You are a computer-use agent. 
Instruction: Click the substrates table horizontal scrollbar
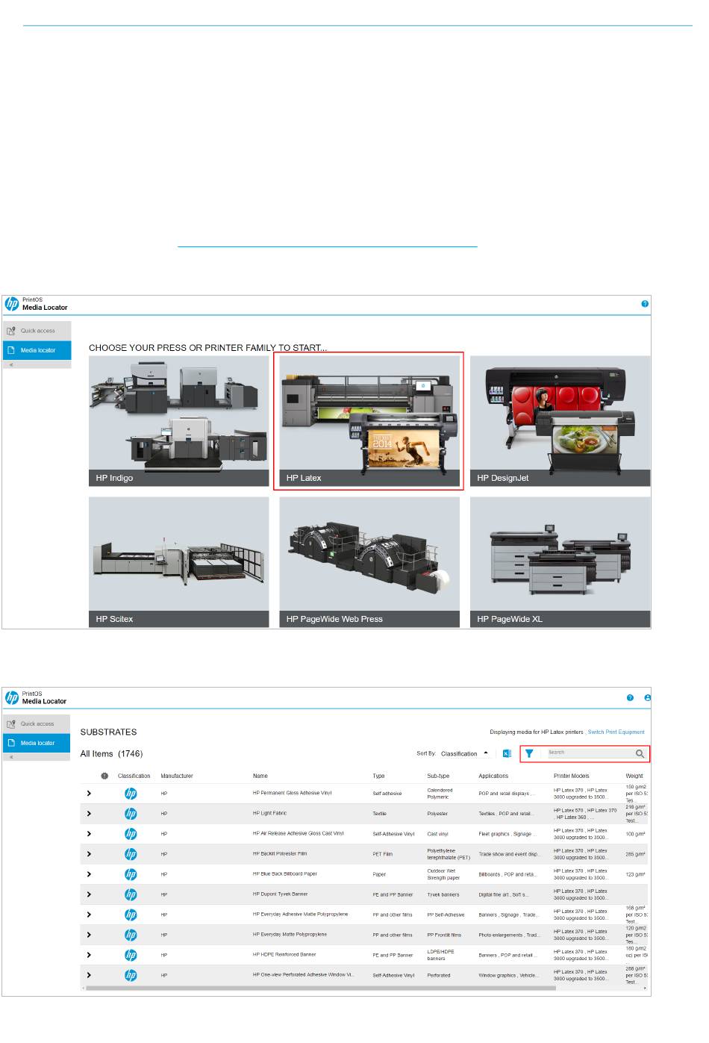pos(321,988)
